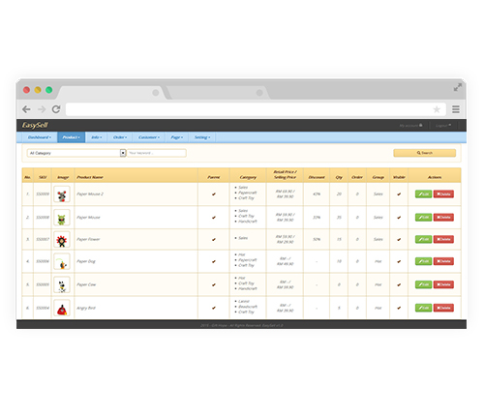Viewport: 484px width, 416px height.
Task: Bookmark the page with the star icon
Action: click(437, 109)
